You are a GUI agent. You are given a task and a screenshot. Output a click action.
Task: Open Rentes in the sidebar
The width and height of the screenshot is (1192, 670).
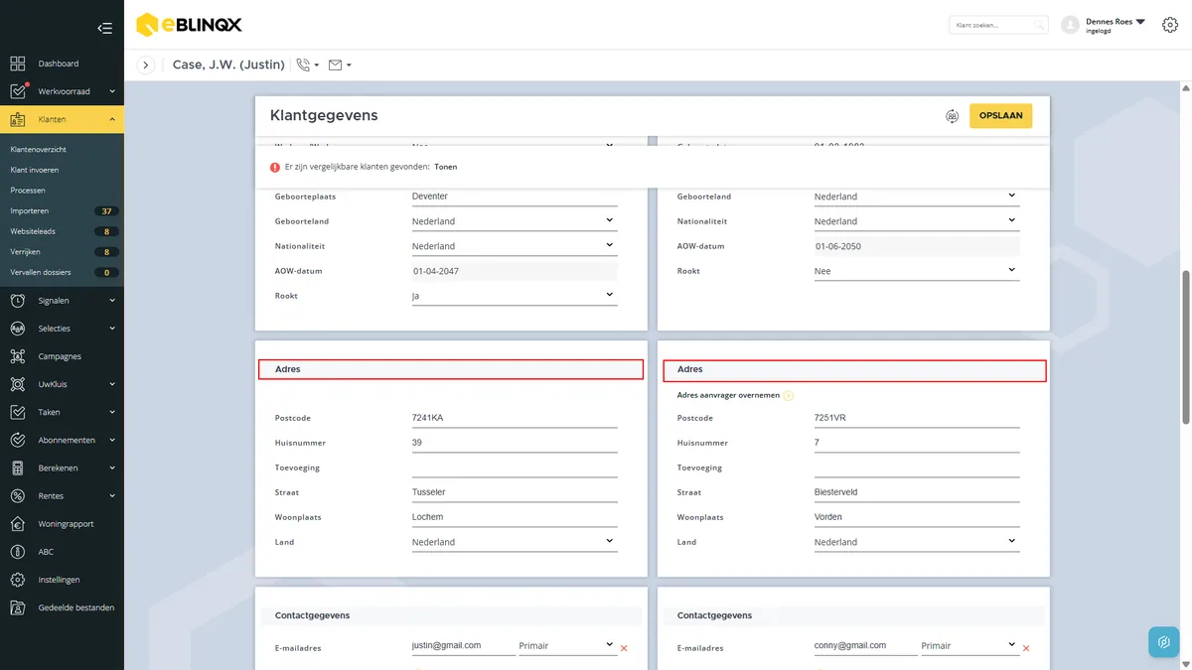pyautogui.click(x=62, y=495)
